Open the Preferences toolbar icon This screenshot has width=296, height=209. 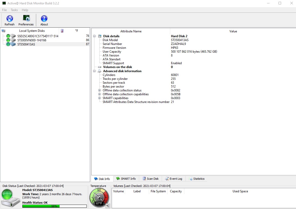[x=26, y=18]
